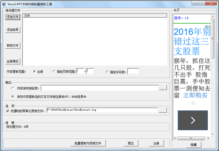
Task: Click the 退出 button
Action: (131, 143)
